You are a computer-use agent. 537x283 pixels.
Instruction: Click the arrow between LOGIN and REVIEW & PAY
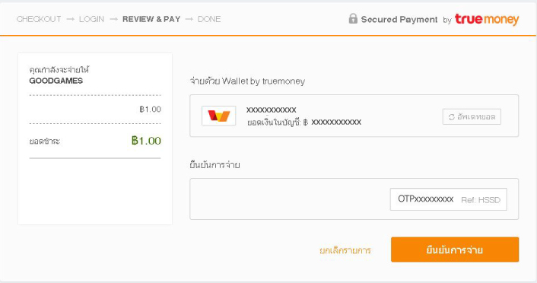(x=113, y=19)
